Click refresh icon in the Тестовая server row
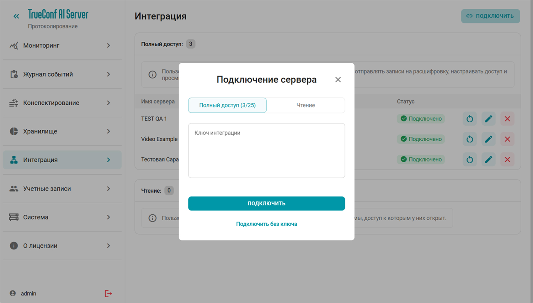Image resolution: width=533 pixels, height=303 pixels. pos(470,159)
